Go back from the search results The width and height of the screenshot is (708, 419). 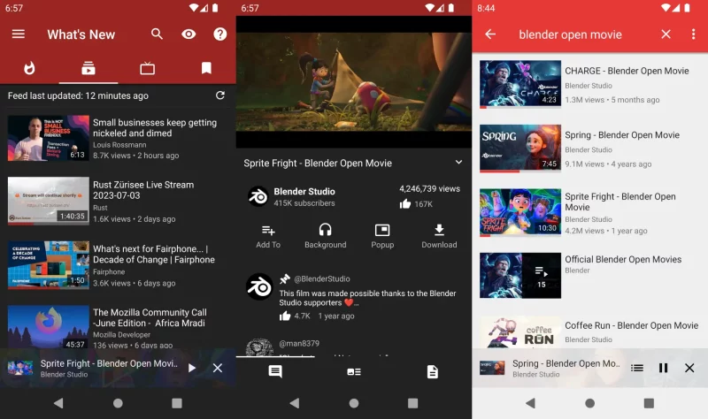click(x=490, y=34)
